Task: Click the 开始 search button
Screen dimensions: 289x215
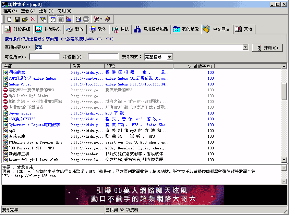Action: (x=268, y=48)
